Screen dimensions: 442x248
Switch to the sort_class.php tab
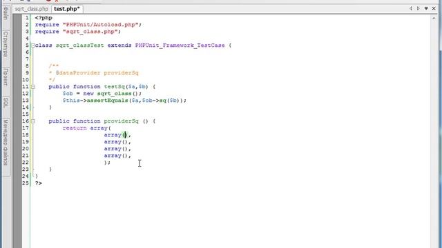(32, 9)
